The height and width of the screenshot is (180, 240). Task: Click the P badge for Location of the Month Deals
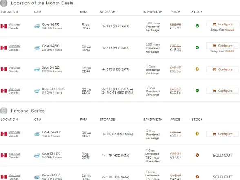tap(4, 3)
